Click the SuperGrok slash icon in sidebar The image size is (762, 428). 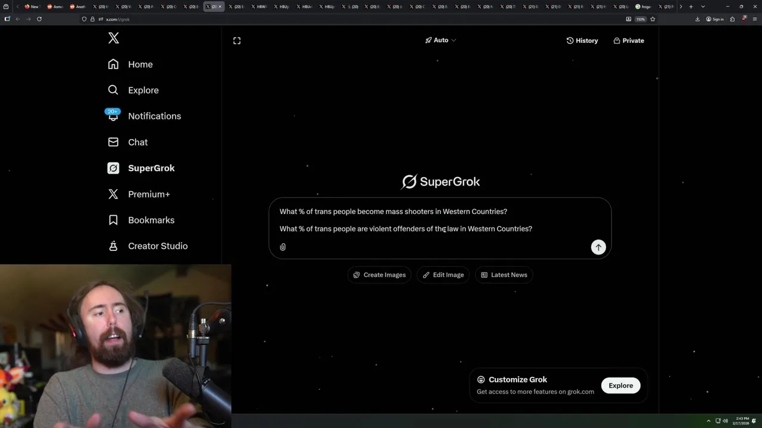coord(113,168)
